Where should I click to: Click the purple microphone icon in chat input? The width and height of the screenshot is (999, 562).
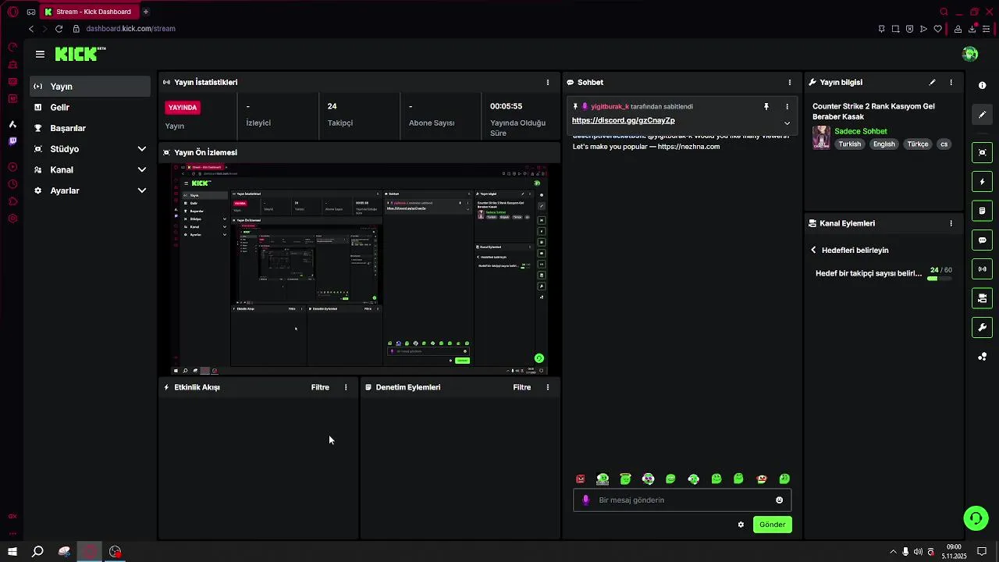tap(586, 500)
